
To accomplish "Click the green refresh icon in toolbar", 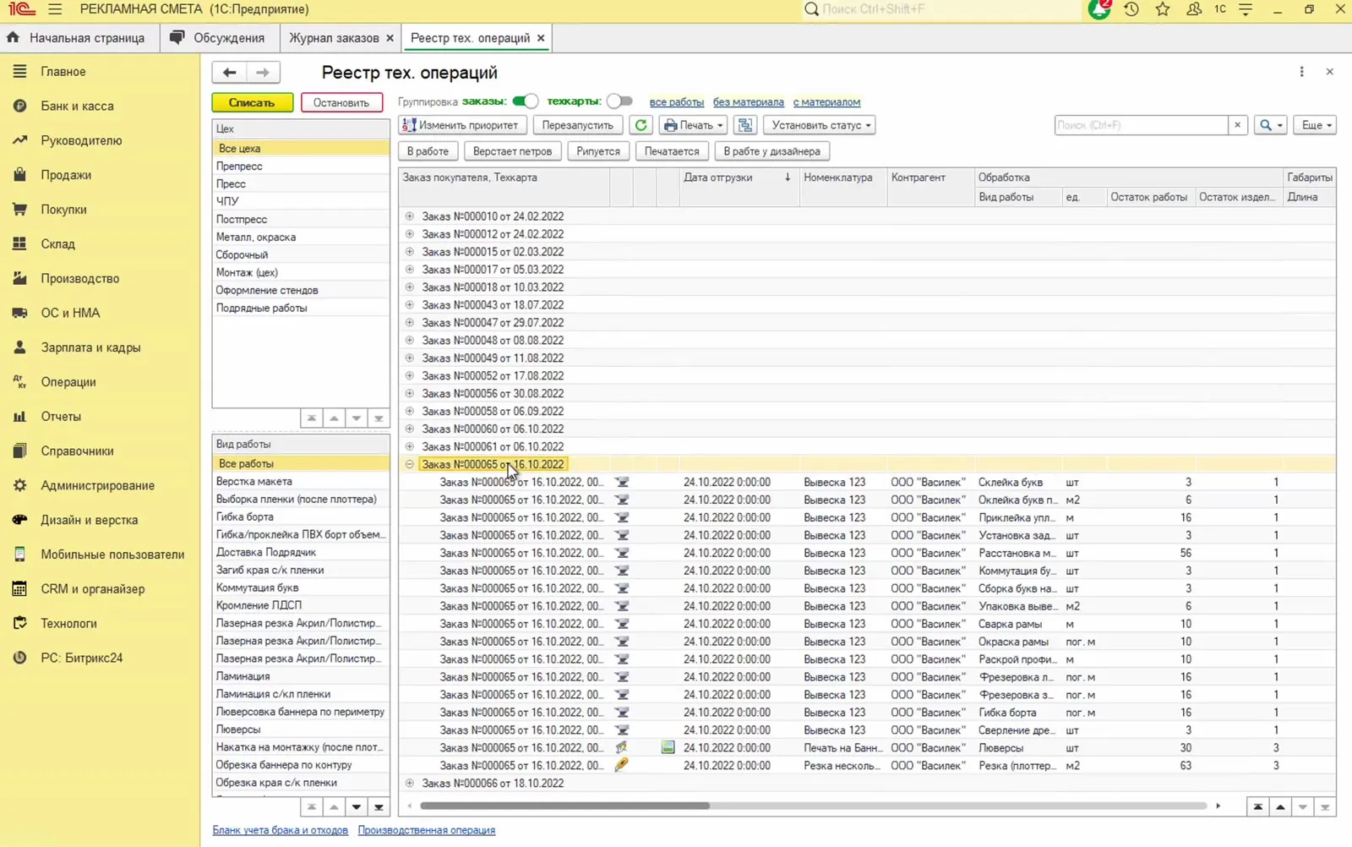I will click(641, 125).
